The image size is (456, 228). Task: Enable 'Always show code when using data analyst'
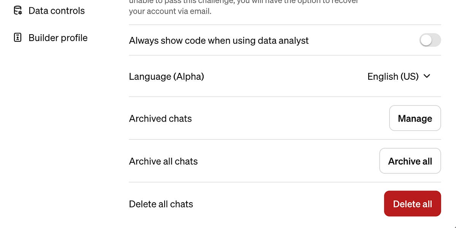pos(430,40)
